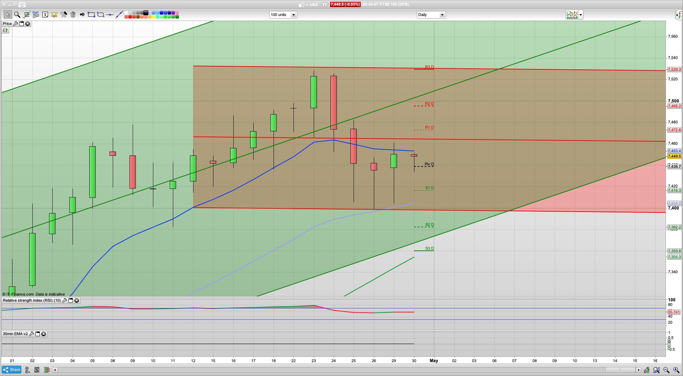Maximize the 30min EMA v2 panel
The width and height of the screenshot is (683, 376).
[37, 334]
